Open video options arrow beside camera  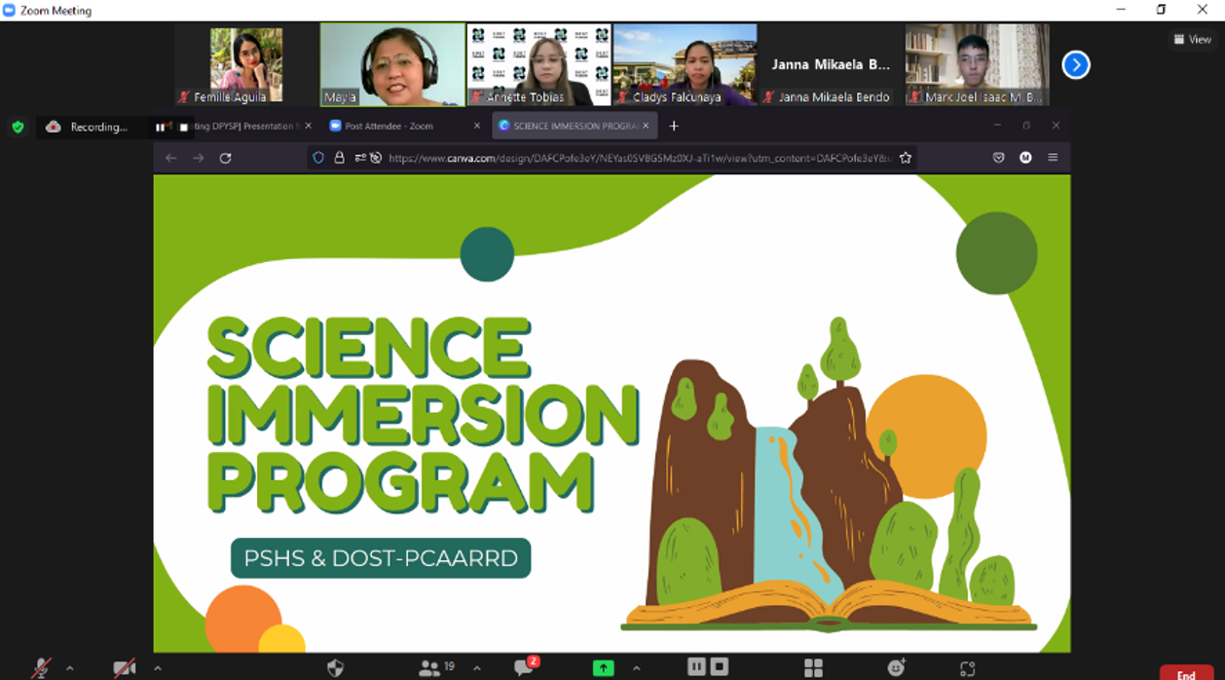(x=157, y=668)
